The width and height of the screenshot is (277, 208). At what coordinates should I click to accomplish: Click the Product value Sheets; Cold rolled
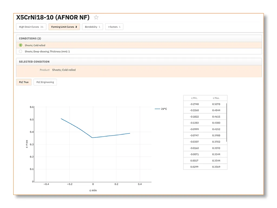tap(65, 70)
